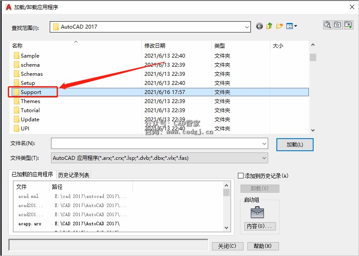Go back to the previous folder
This screenshot has height=256, width=359.
(x=260, y=26)
